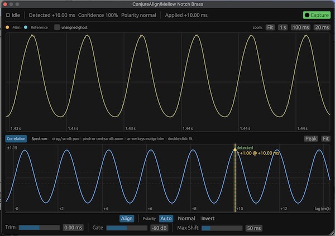Click the Max Shift 50 ms value field
The image size is (335, 236).
click(x=254, y=228)
